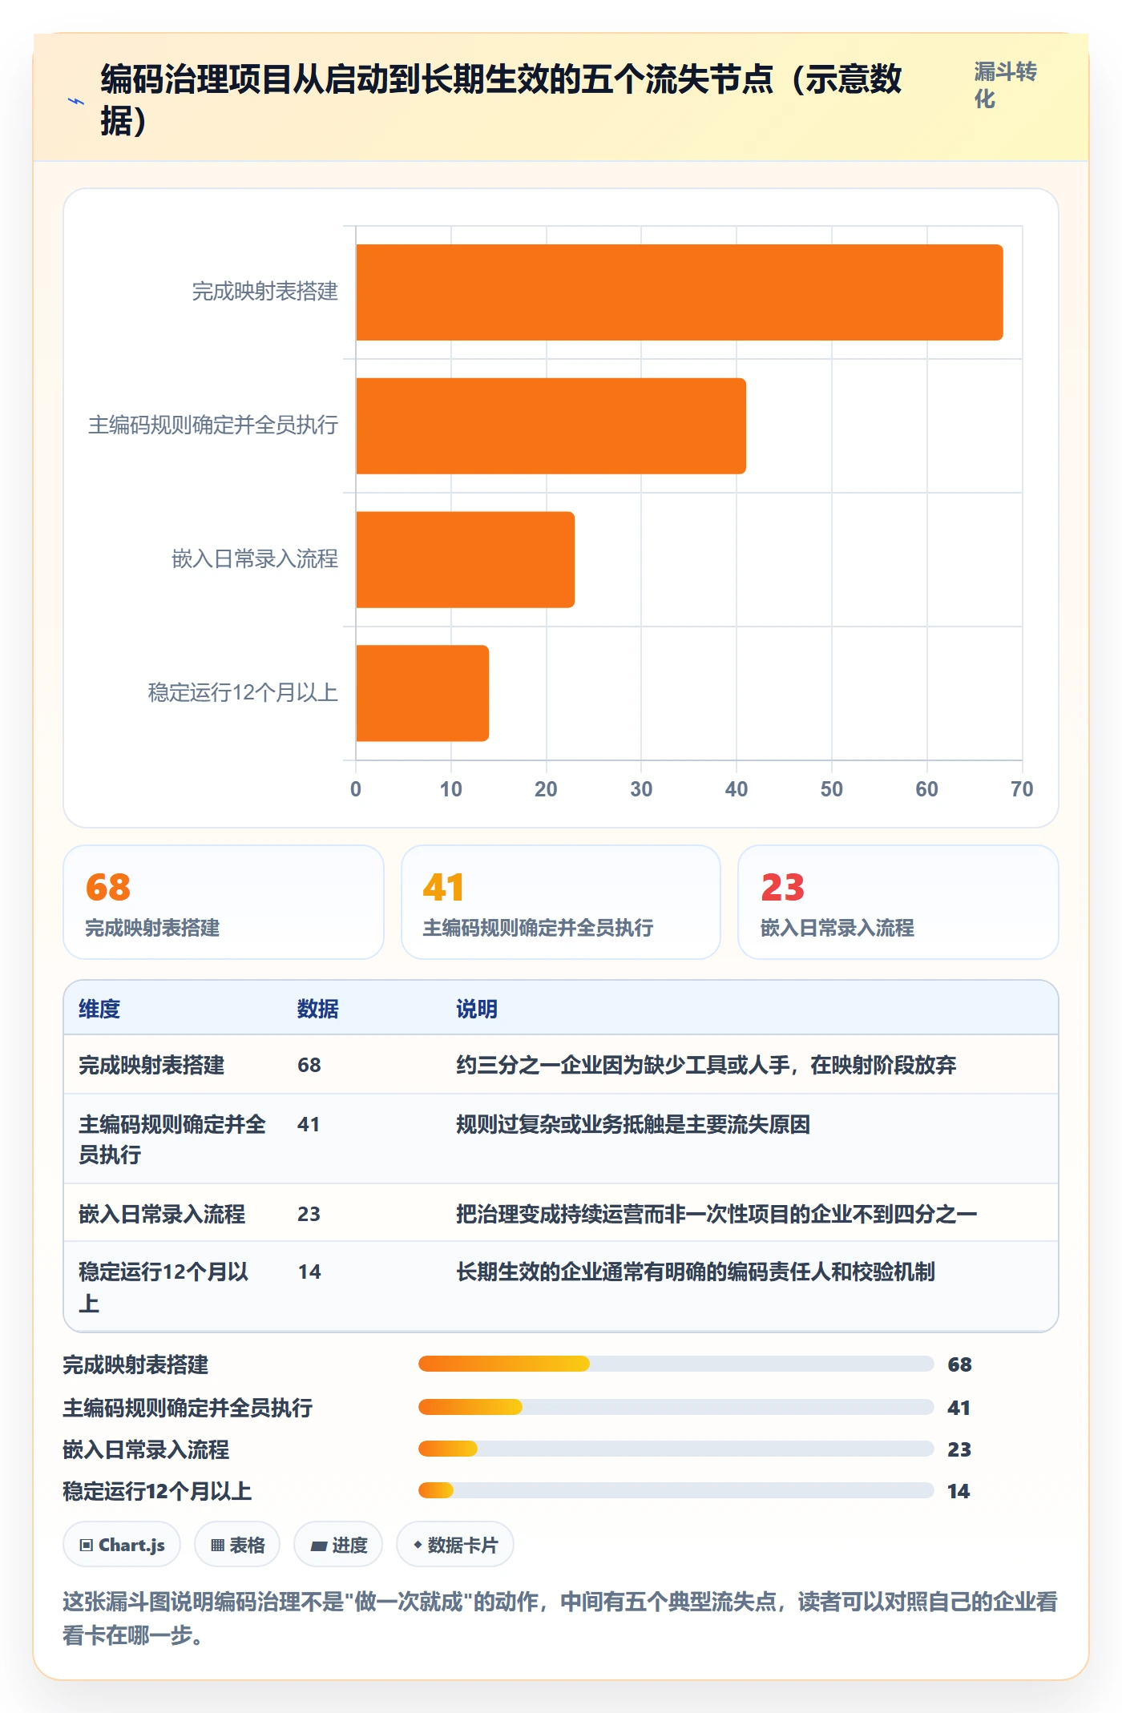Viewport: 1122px width, 1713px height.
Task: Click the 漏斗转化 tag in header
Action: (1005, 85)
